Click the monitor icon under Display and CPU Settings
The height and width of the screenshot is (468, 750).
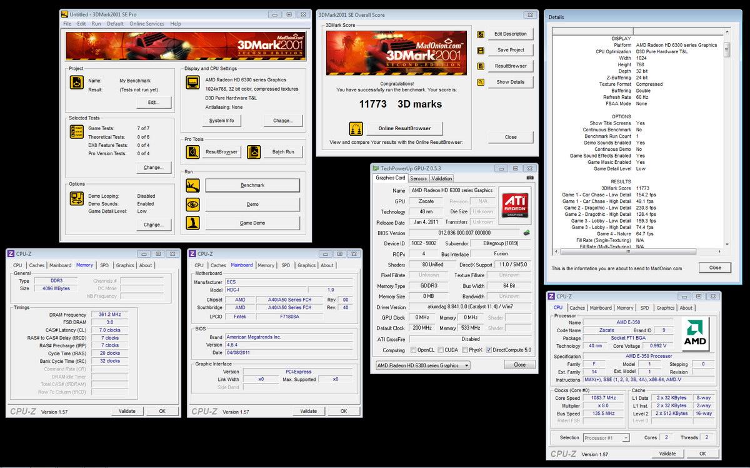(x=194, y=81)
